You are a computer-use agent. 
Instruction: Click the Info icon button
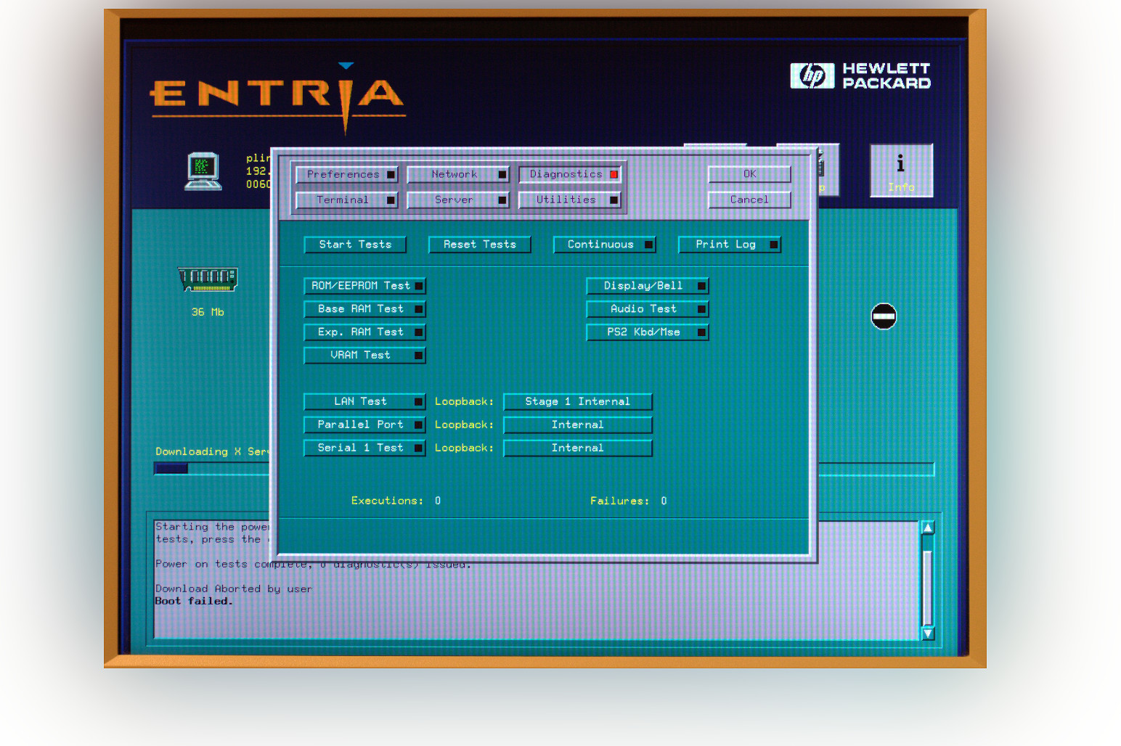click(901, 171)
